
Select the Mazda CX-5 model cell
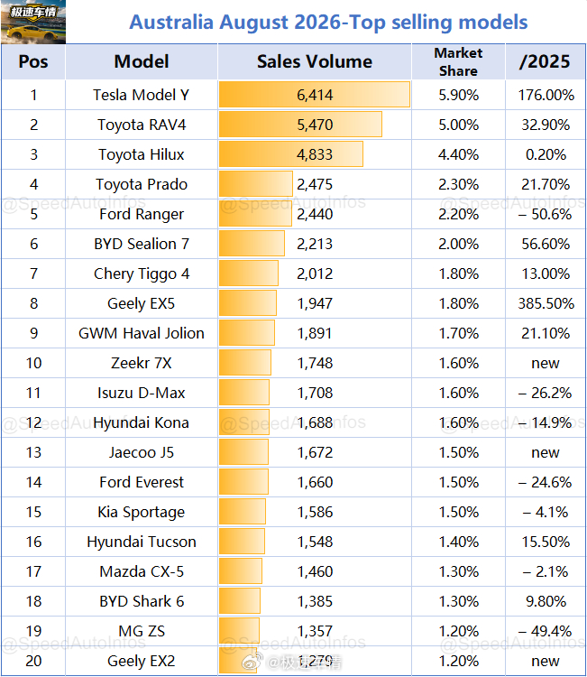coord(142,571)
